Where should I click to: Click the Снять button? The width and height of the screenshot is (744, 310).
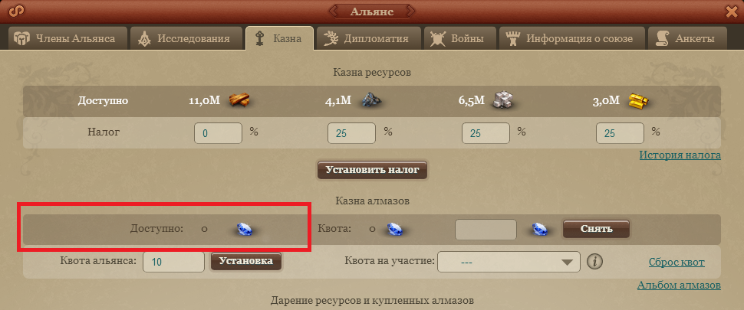click(597, 229)
